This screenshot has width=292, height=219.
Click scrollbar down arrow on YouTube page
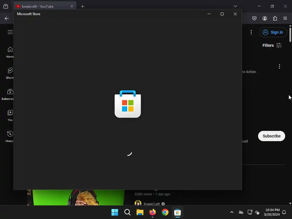pyautogui.click(x=290, y=204)
